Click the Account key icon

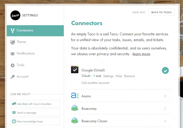point(12,77)
